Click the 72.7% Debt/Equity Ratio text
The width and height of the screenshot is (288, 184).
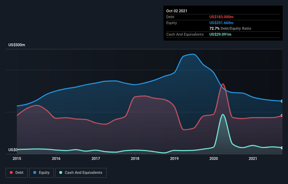(x=230, y=28)
